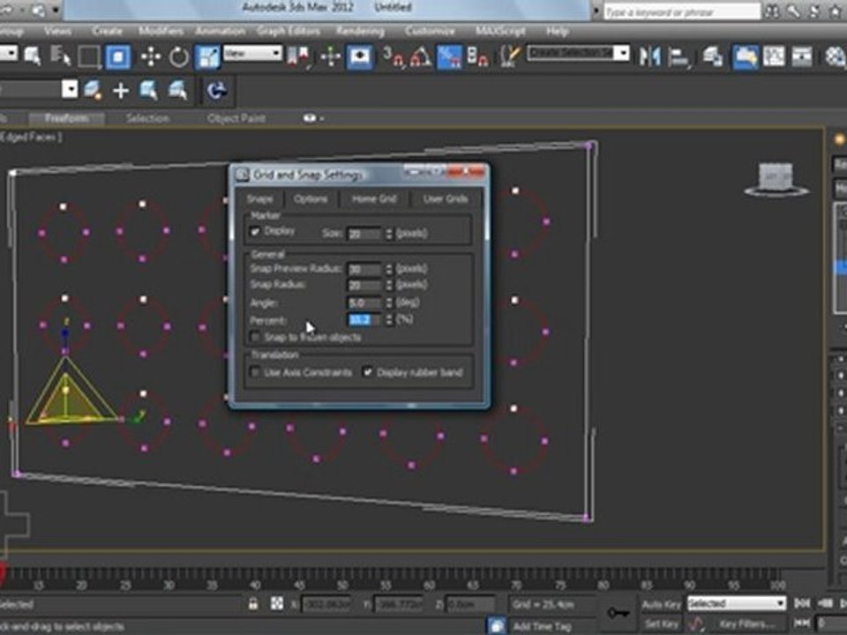Toggle the Selection Lock padlock icon

click(x=253, y=603)
